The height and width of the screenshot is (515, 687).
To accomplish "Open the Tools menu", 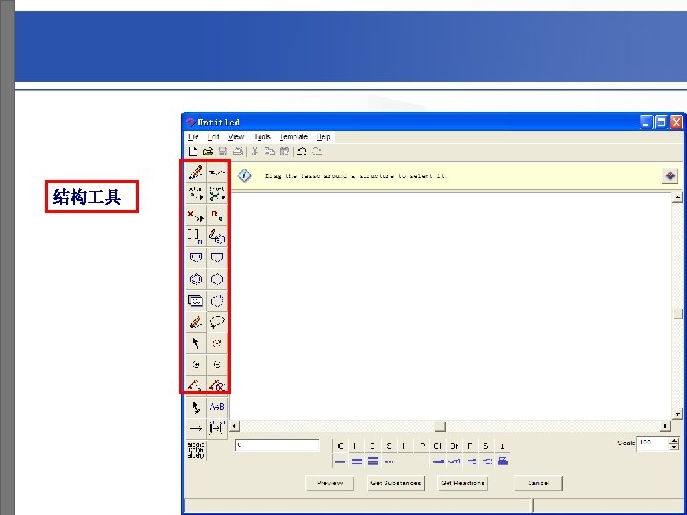I will pyautogui.click(x=262, y=137).
